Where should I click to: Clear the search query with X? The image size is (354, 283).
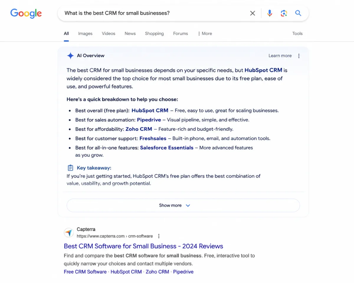tap(253, 13)
